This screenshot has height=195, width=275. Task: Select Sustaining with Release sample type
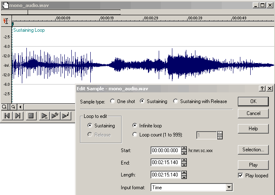pyautogui.click(x=176, y=101)
